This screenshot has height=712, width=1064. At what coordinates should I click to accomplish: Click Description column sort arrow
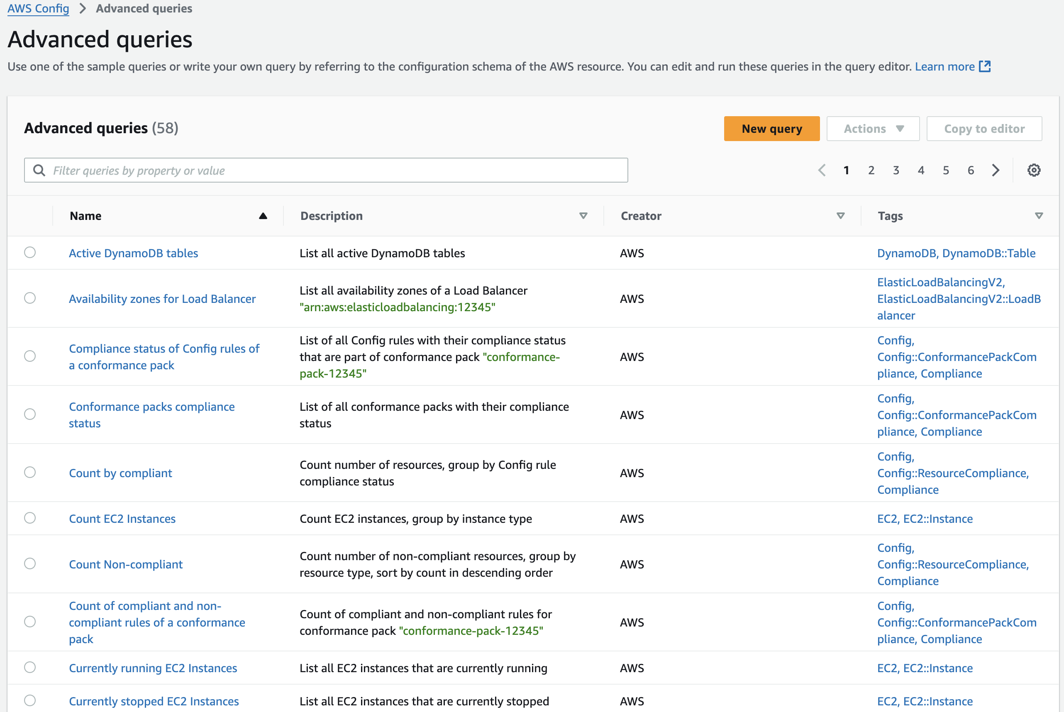coord(583,216)
